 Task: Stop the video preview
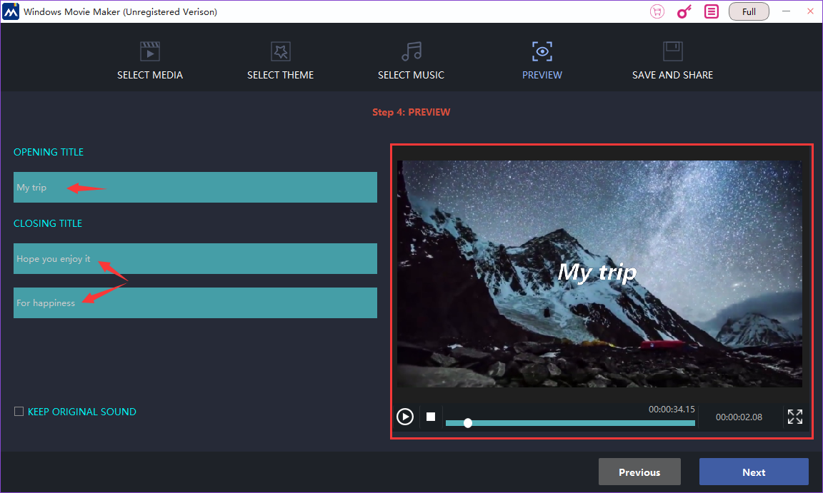click(x=430, y=417)
